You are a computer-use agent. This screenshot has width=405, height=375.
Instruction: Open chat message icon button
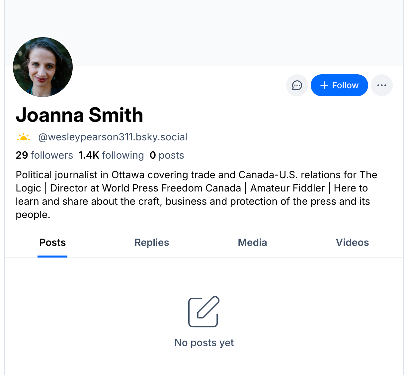[297, 85]
